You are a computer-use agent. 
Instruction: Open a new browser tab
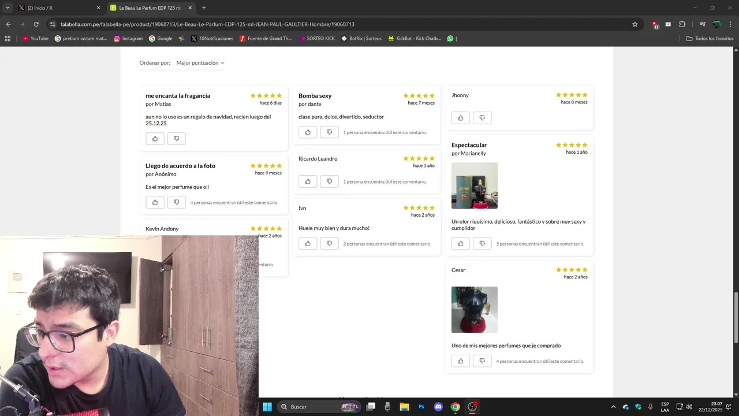pyautogui.click(x=204, y=8)
